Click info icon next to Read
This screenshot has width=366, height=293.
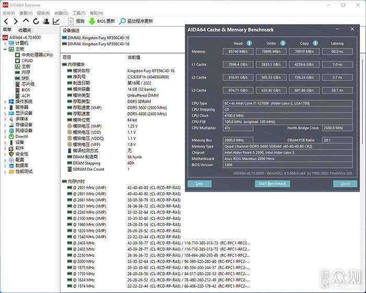pyautogui.click(x=249, y=43)
